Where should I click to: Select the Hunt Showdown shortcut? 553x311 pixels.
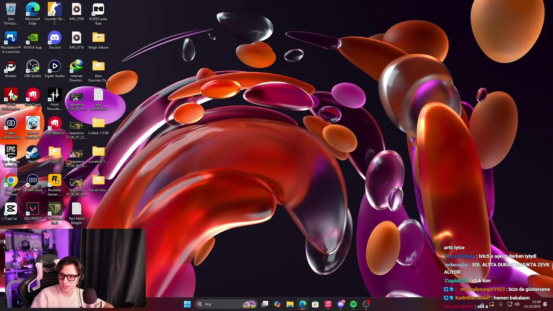click(x=54, y=99)
